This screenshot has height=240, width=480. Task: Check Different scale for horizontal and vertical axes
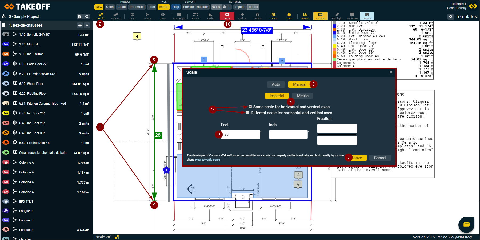(247, 113)
